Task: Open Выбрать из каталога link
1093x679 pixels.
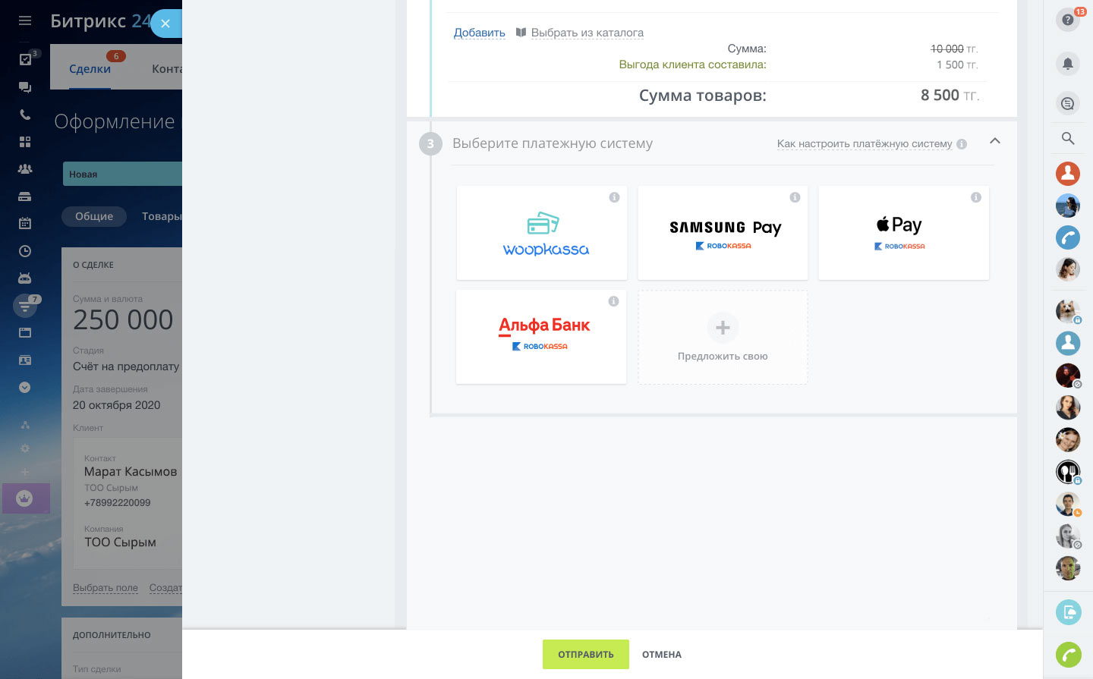Action: (587, 33)
